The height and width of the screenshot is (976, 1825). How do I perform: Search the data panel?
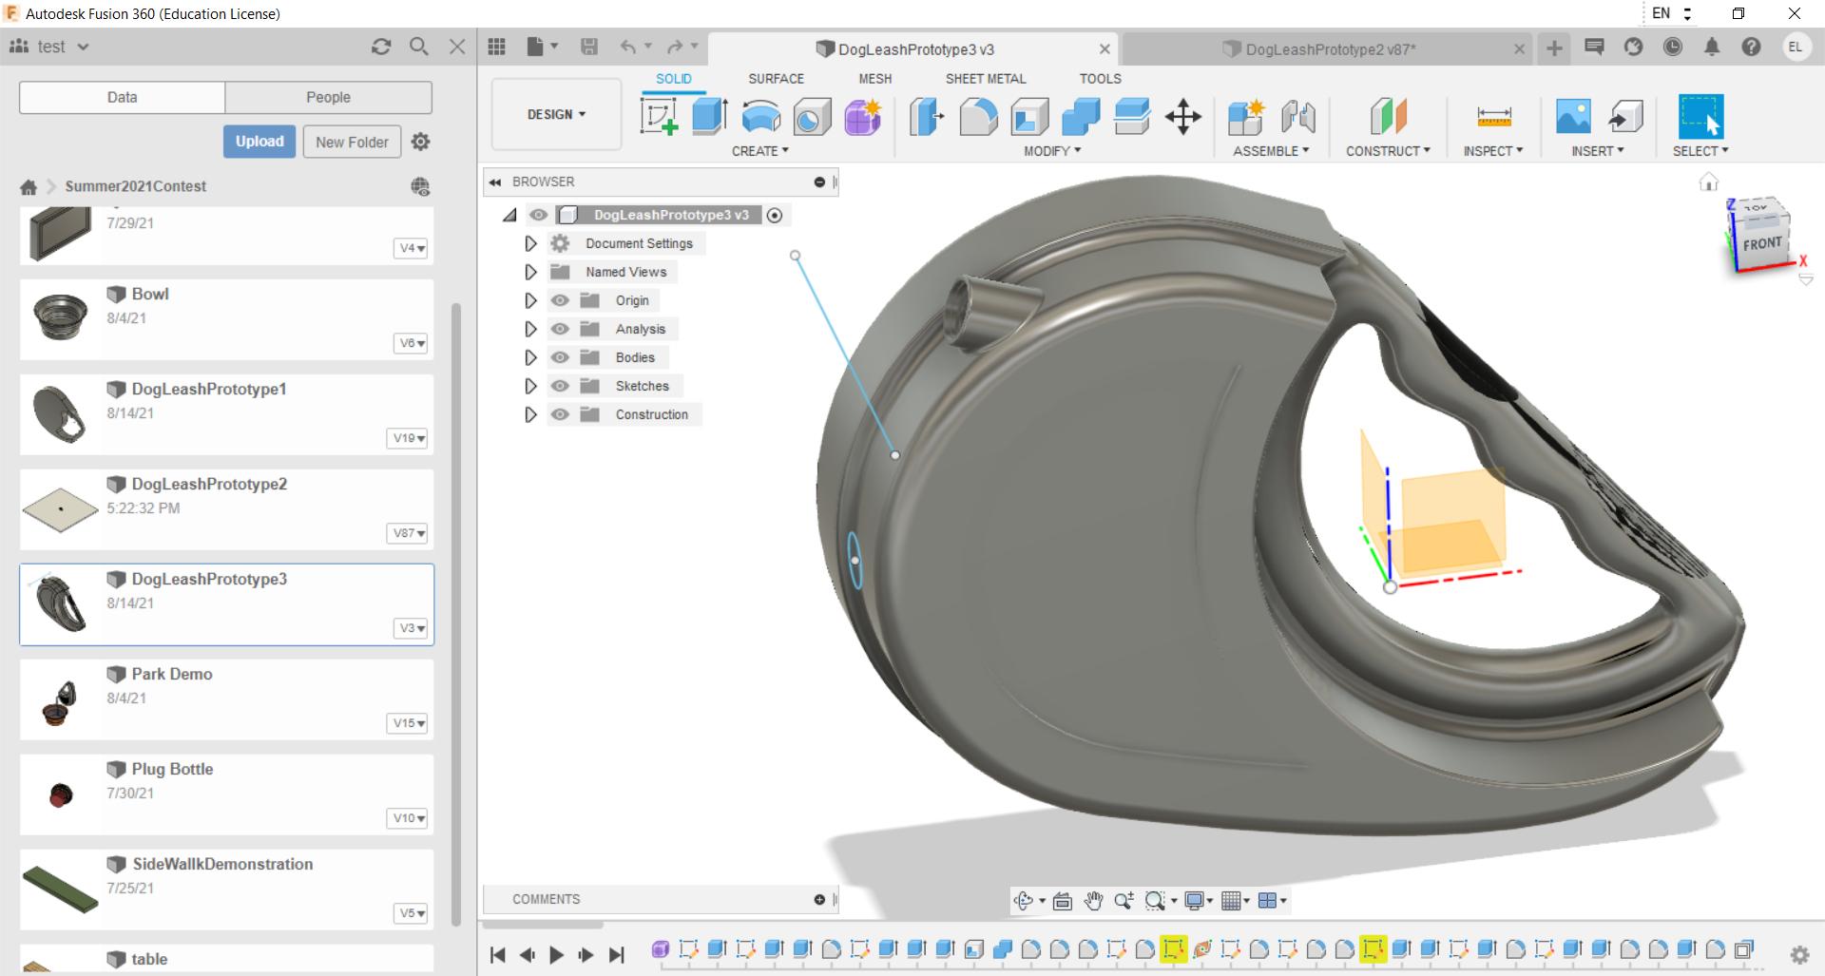coord(418,47)
